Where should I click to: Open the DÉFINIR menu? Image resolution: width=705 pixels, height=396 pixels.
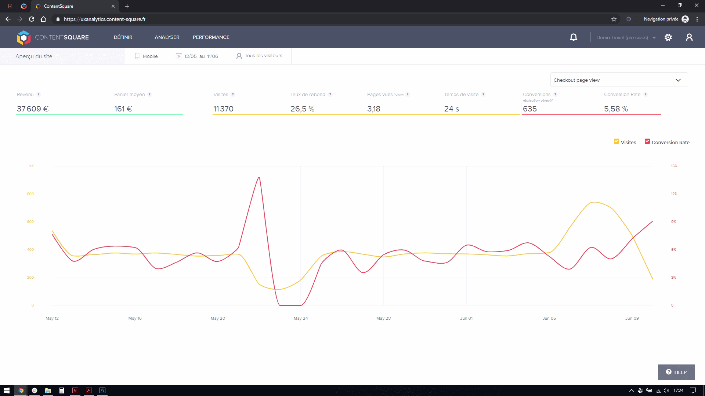click(x=123, y=37)
